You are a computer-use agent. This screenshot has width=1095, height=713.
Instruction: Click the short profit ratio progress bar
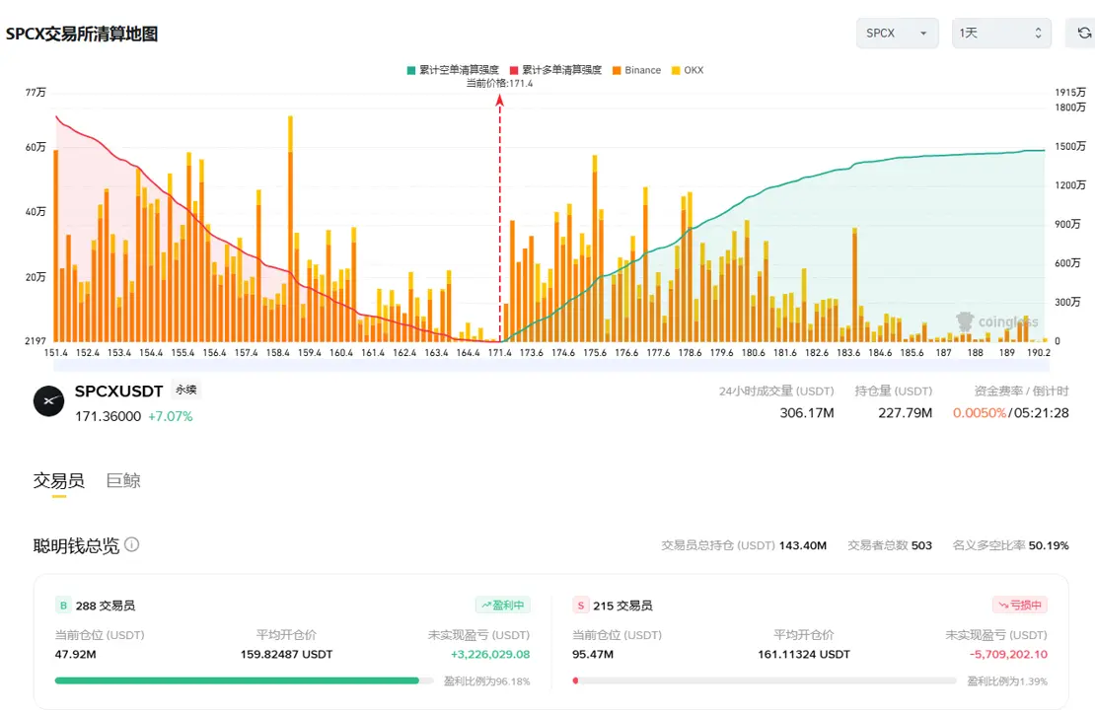click(x=764, y=680)
